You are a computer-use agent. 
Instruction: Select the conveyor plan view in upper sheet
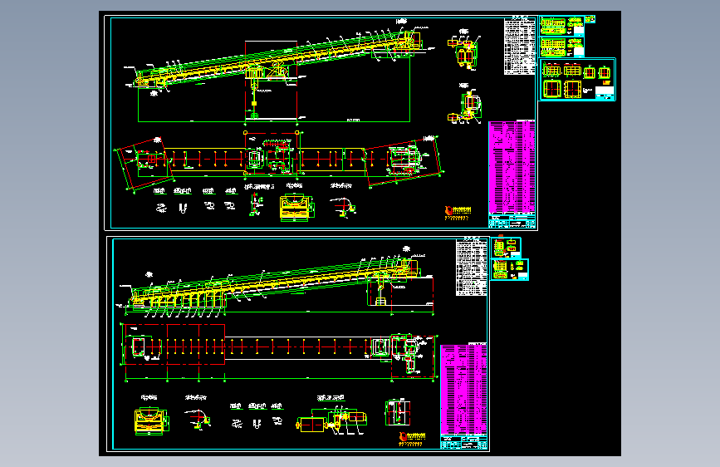(x=279, y=161)
